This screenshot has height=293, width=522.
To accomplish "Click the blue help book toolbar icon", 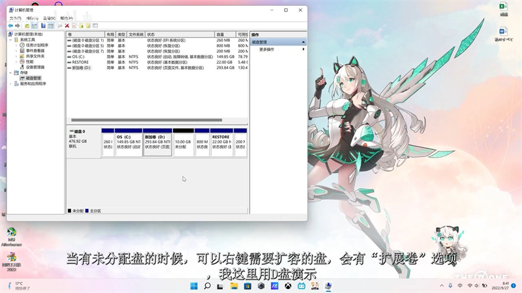I will tap(43, 25).
